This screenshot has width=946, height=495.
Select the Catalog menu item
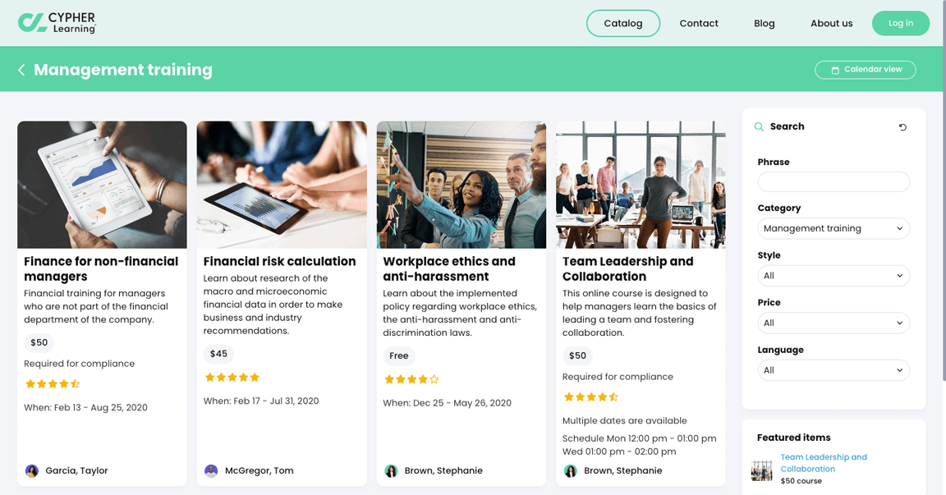(x=623, y=23)
